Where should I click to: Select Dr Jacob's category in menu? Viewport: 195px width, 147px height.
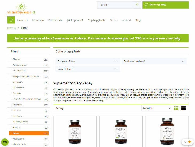click(x=18, y=82)
